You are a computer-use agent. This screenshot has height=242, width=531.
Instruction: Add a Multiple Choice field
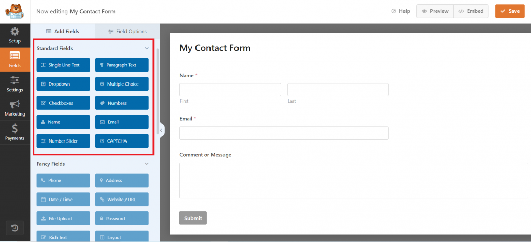122,84
